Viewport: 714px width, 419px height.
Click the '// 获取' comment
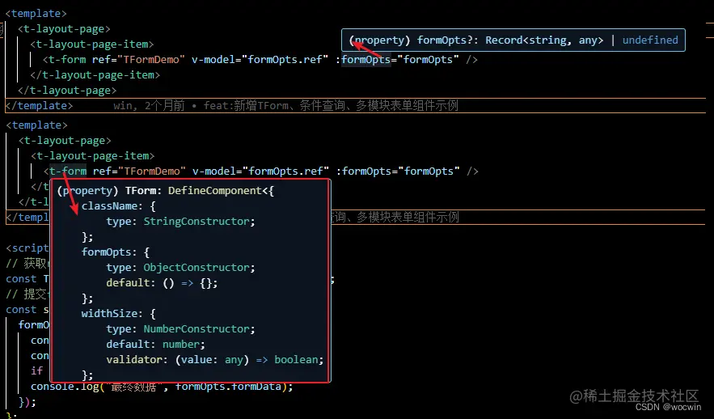[26, 263]
